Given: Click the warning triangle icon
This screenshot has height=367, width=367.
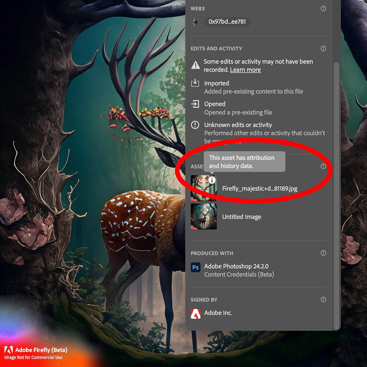Looking at the screenshot, I should point(195,65).
